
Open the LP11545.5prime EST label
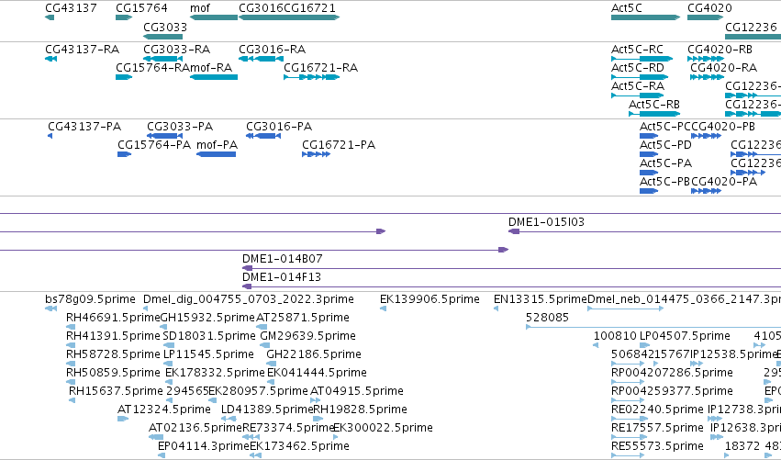[208, 354]
